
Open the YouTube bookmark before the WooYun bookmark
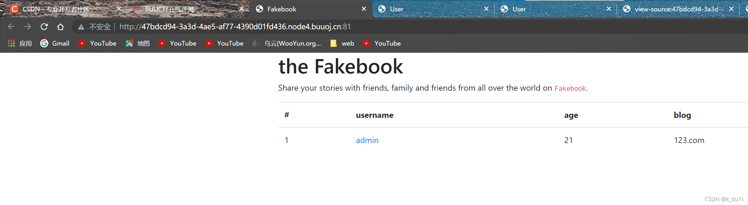coord(224,43)
